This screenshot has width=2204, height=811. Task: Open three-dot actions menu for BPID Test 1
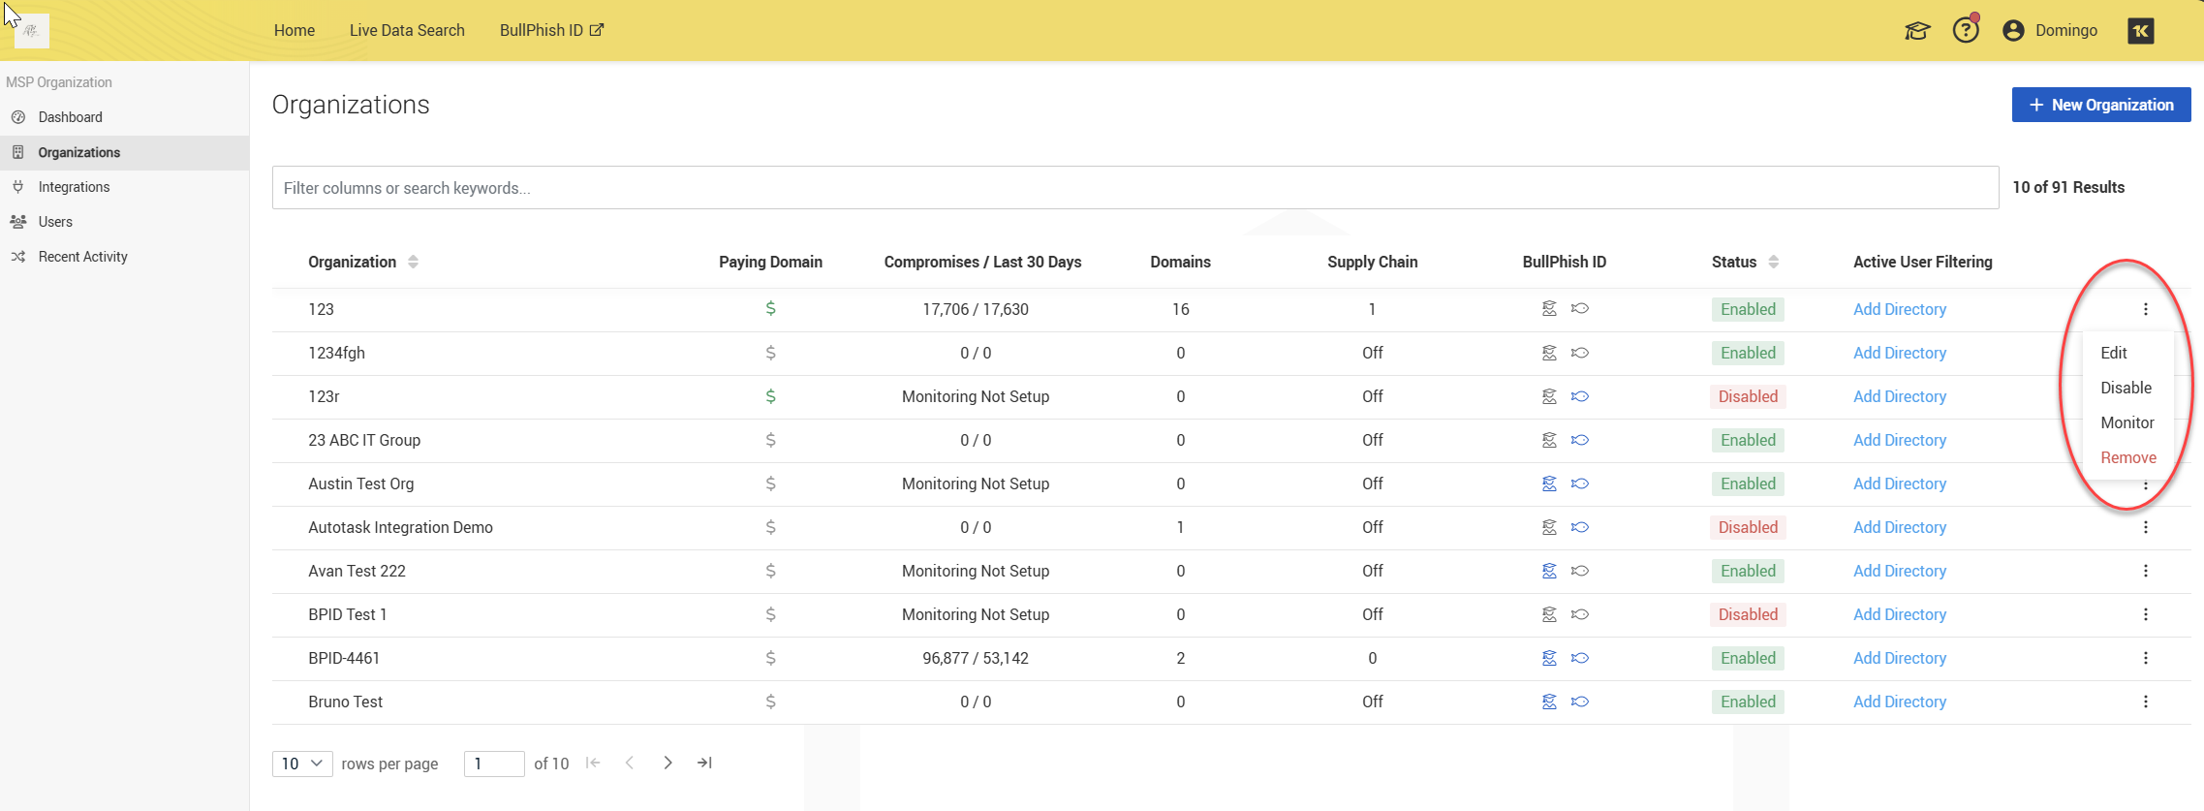[2145, 614]
